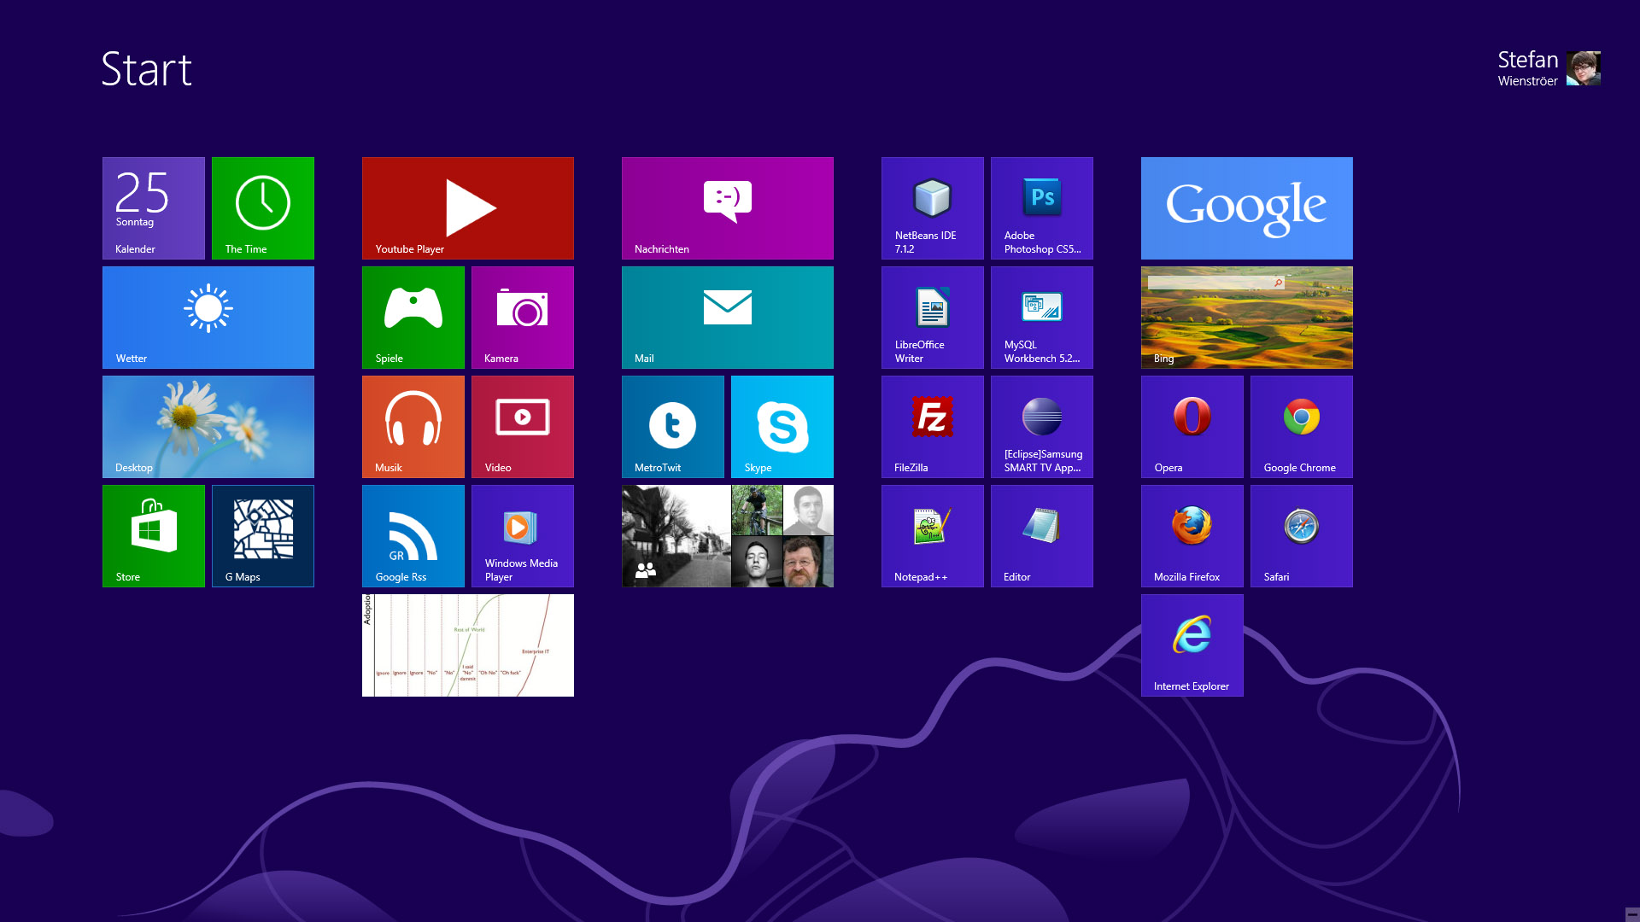Open the Wetter weather tile
This screenshot has height=922, width=1640.
(x=208, y=318)
